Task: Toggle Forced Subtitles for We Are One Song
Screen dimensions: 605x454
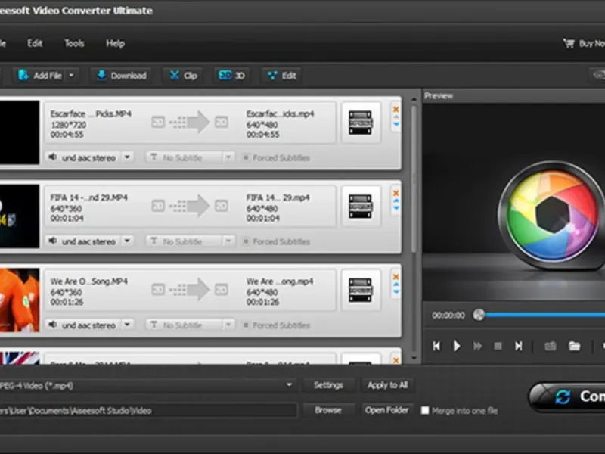Action: [246, 325]
